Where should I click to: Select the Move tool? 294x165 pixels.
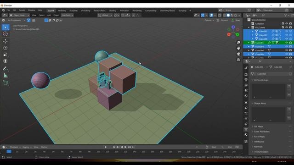6,41
